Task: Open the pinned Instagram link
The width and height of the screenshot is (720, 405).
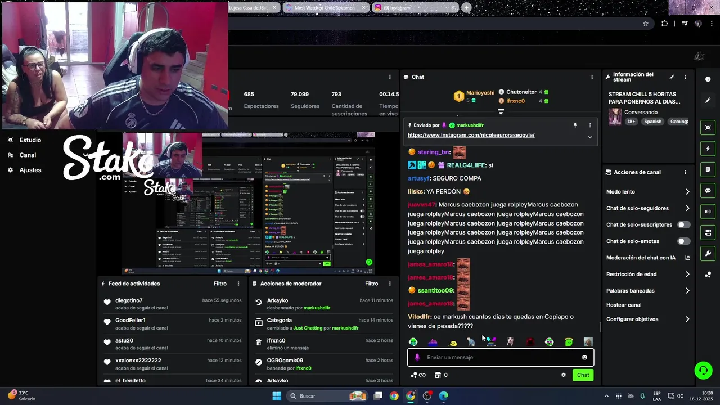Action: [x=471, y=135]
